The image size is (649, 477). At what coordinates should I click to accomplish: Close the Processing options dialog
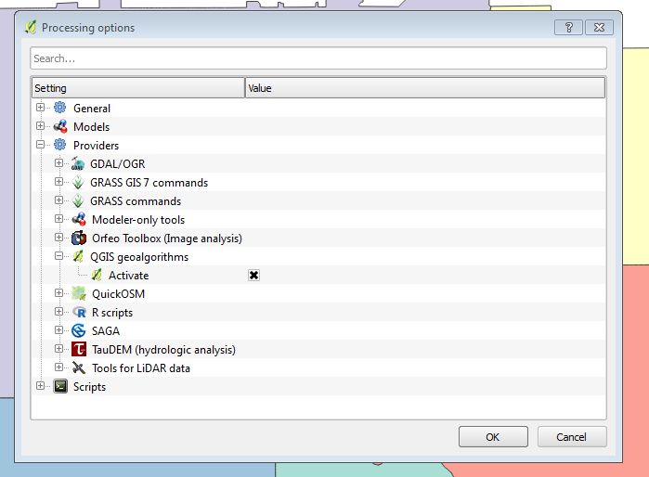point(599,28)
